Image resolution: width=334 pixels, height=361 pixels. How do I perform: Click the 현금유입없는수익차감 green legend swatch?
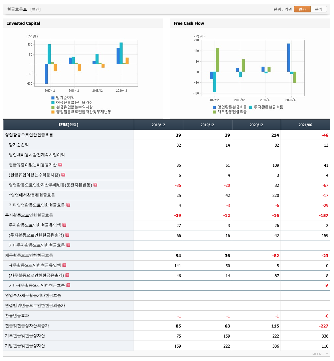53,107
